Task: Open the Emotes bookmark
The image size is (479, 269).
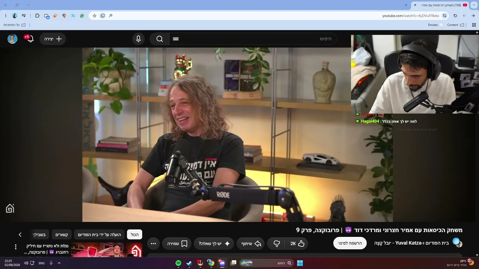Action: (435, 25)
